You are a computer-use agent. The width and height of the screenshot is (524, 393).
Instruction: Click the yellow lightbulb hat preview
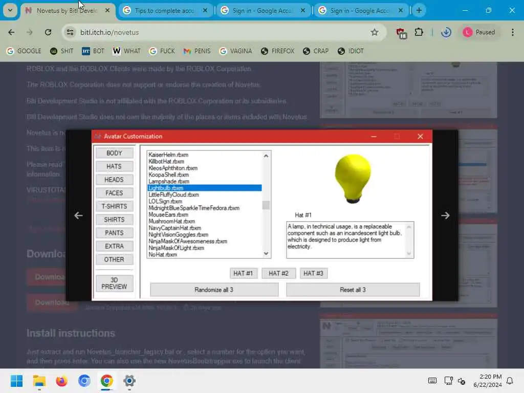(x=353, y=179)
